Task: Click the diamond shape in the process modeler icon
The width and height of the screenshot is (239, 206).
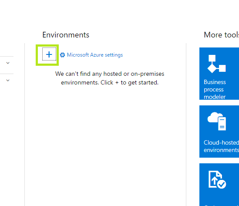Action: (x=212, y=68)
